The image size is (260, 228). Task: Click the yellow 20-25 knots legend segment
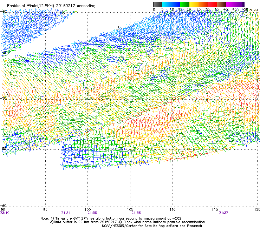tap(194, 4)
